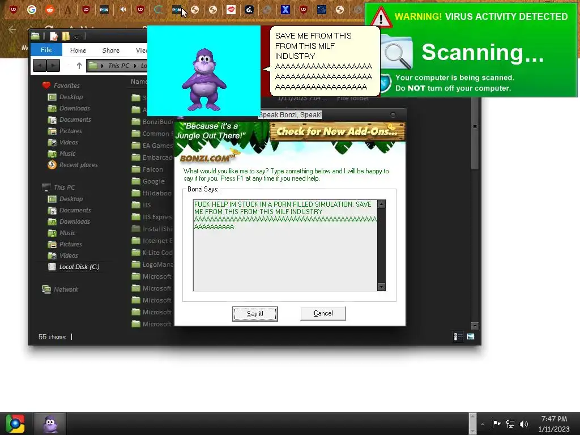Click Explorer's New Folder quick-access icon
The image size is (580, 435).
pyautogui.click(x=66, y=36)
